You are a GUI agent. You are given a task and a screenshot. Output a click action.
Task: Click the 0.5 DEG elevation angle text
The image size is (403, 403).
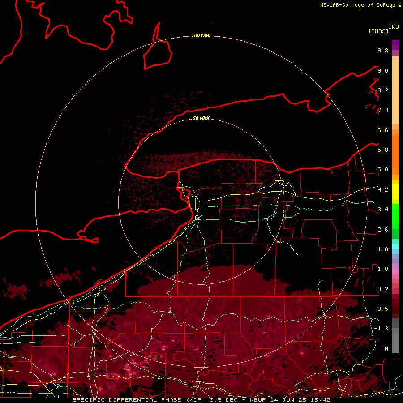click(223, 400)
